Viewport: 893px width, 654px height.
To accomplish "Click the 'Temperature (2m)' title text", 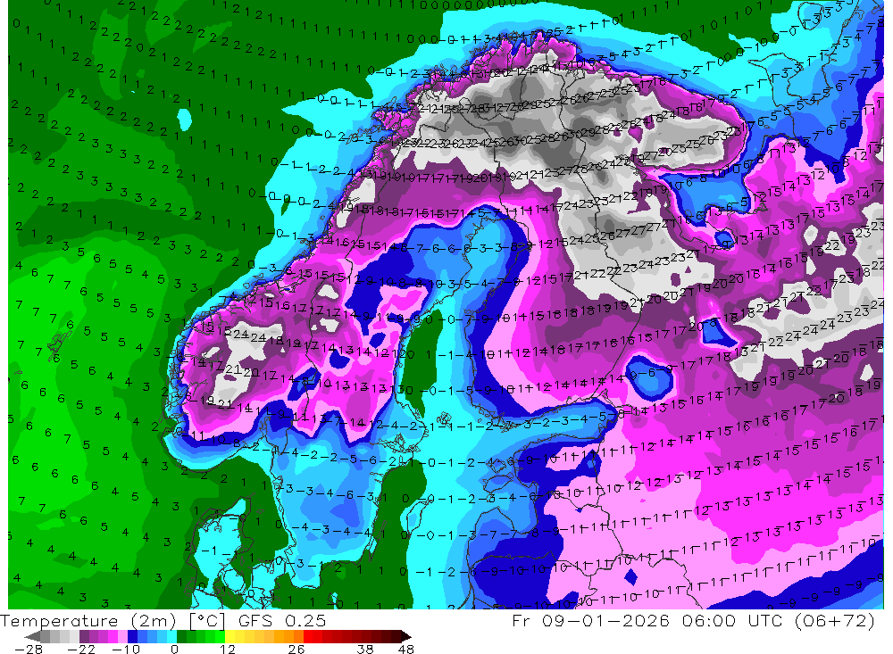I will pyautogui.click(x=88, y=620).
